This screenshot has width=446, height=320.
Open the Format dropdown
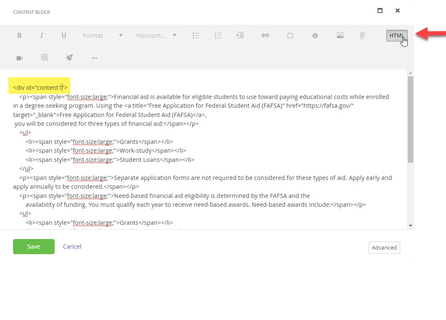[102, 36]
